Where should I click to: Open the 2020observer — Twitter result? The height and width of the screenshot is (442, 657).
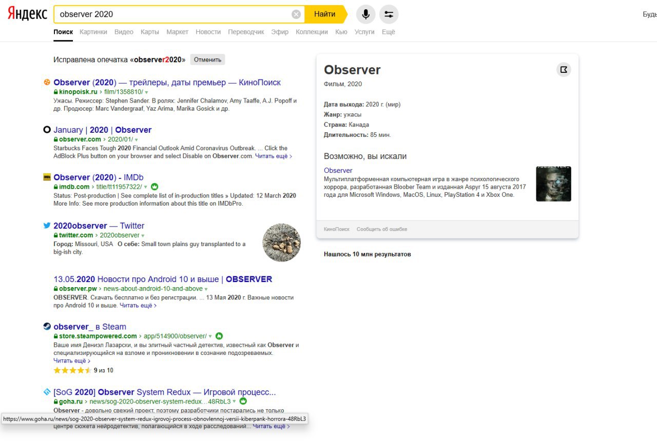click(x=99, y=226)
